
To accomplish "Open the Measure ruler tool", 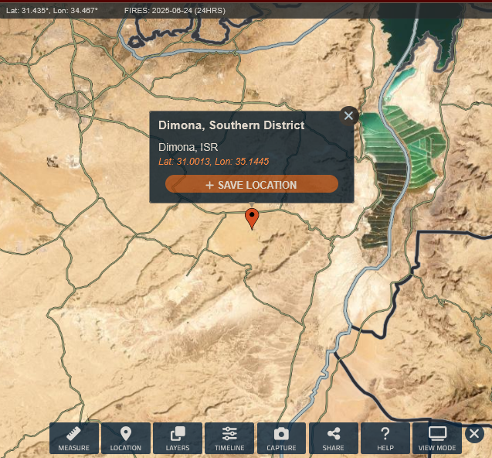I will (74, 438).
